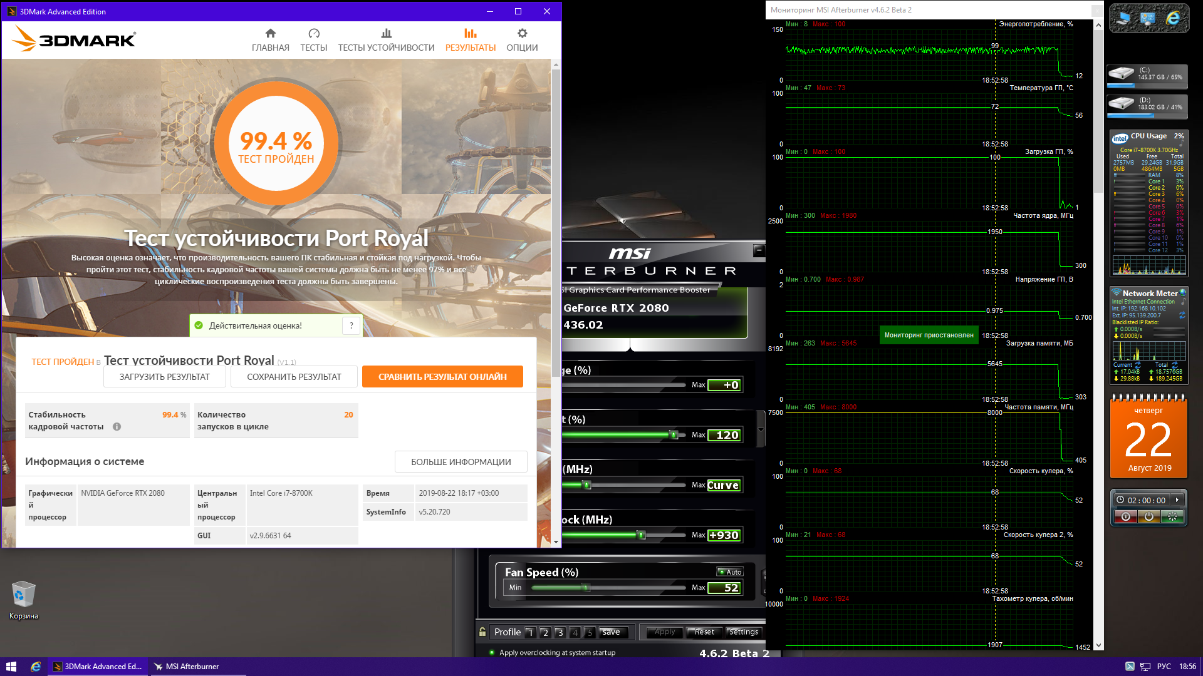Select Afterburner profile slot 2
The height and width of the screenshot is (676, 1203).
coord(545,633)
